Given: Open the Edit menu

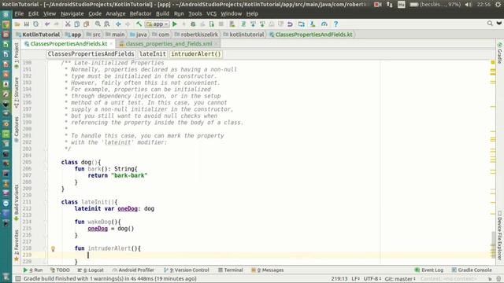Looking at the screenshot, I should (x=33, y=14).
